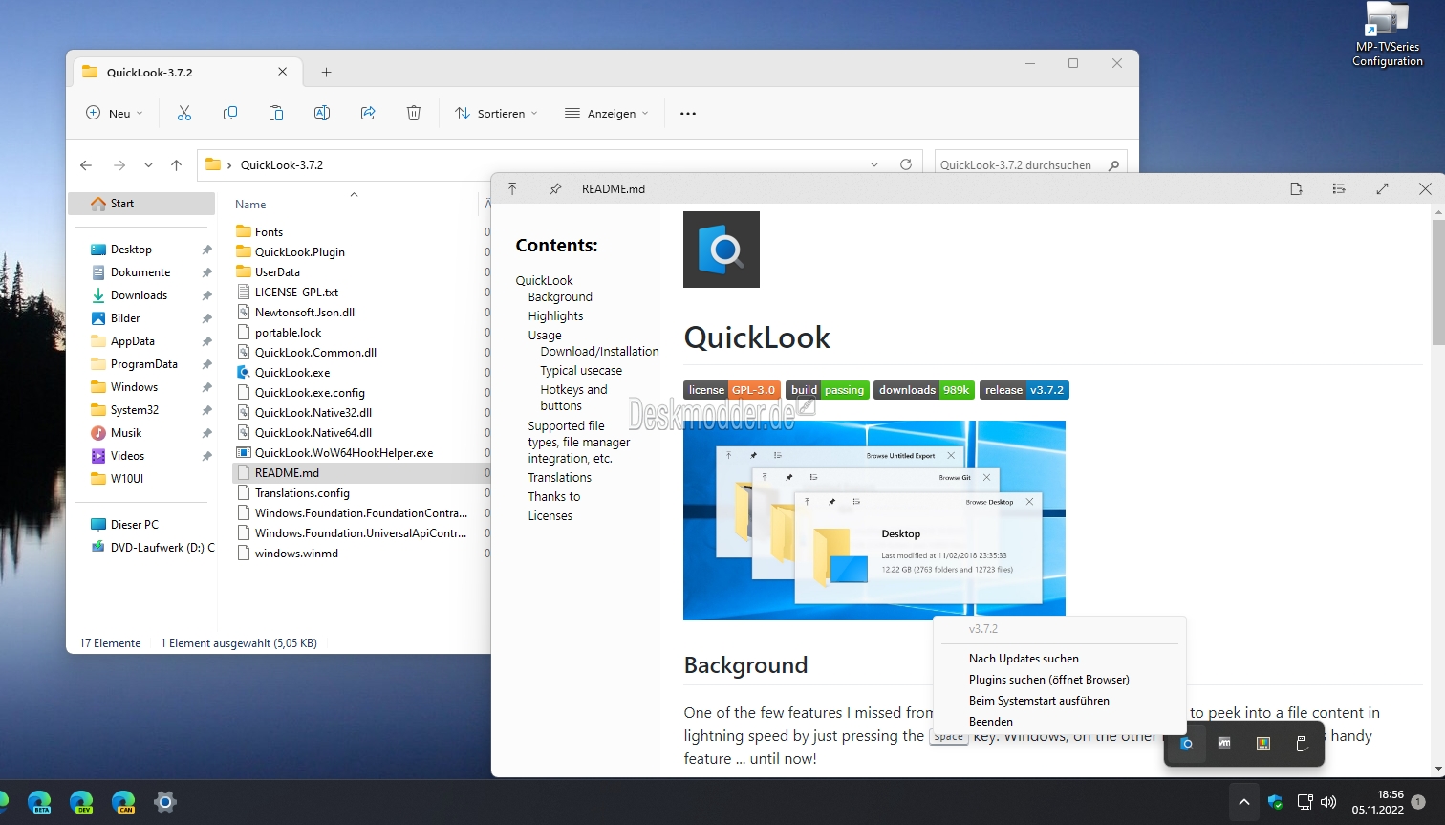
Task: Open Edge Beta from the taskbar
Action: (x=39, y=802)
